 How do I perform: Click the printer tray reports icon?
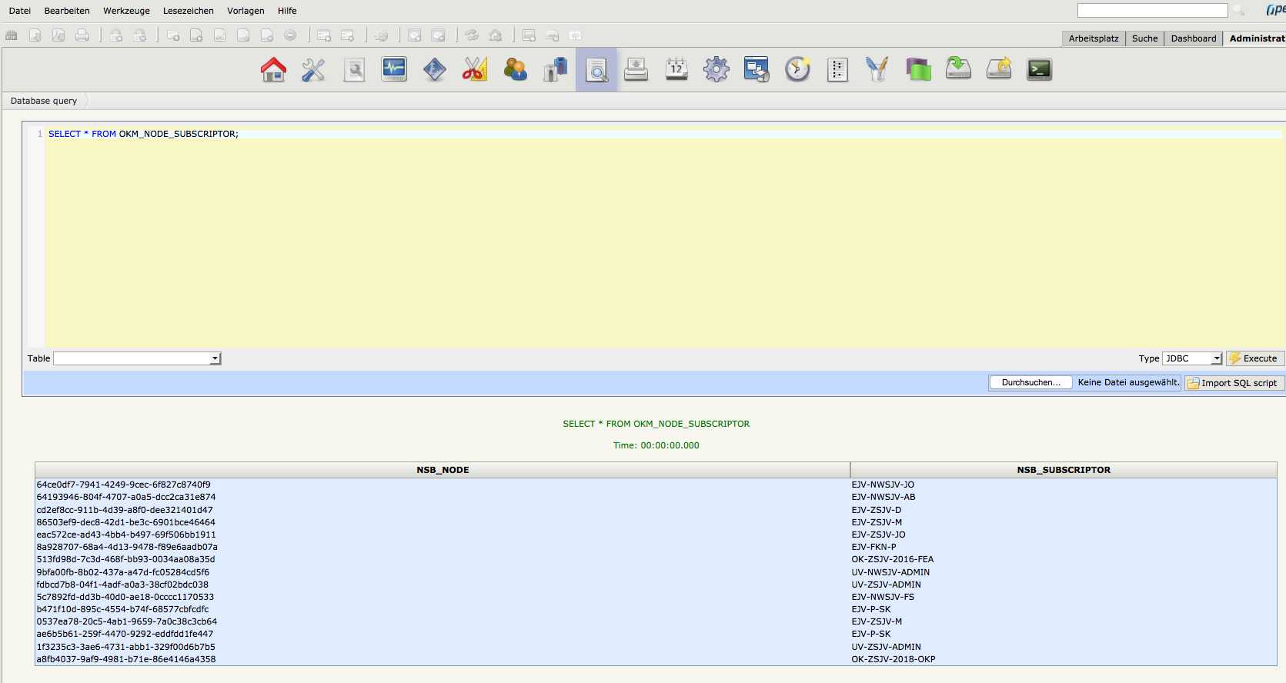pos(636,70)
